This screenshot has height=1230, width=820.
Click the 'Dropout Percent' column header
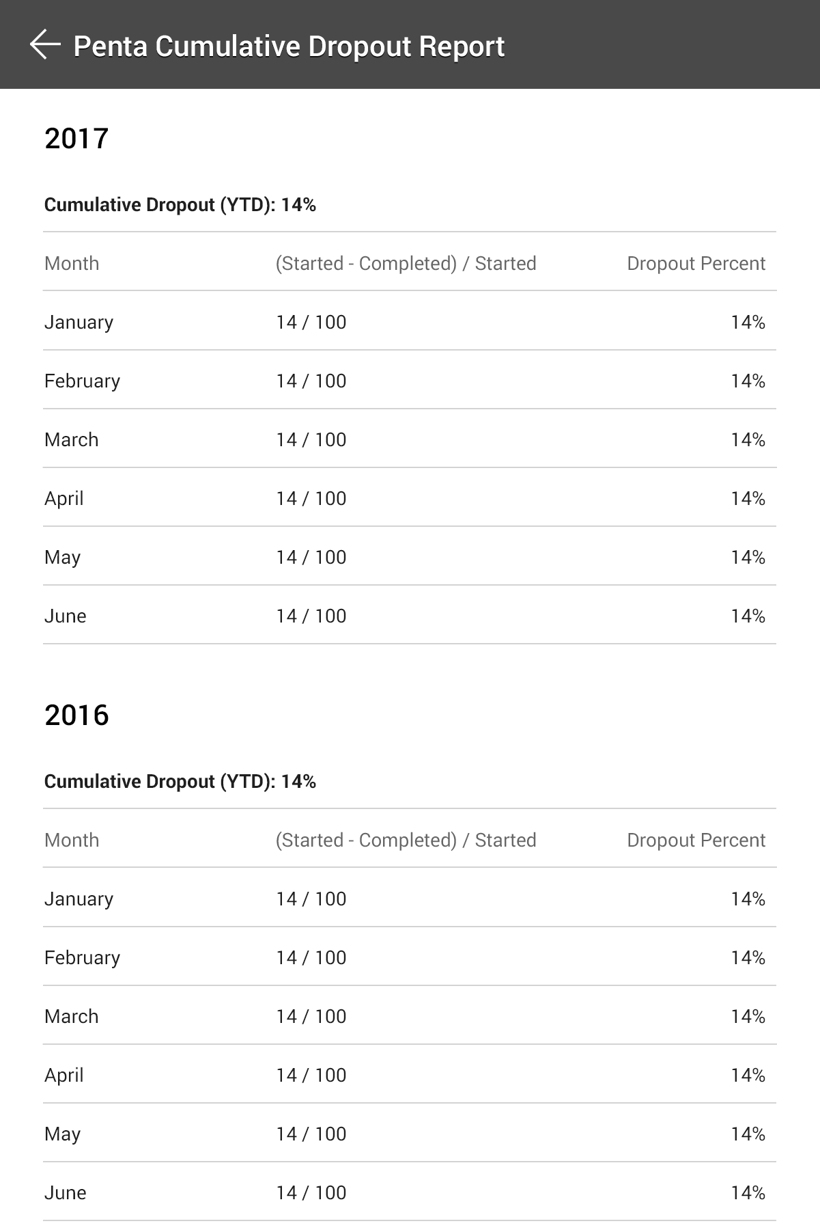(696, 263)
